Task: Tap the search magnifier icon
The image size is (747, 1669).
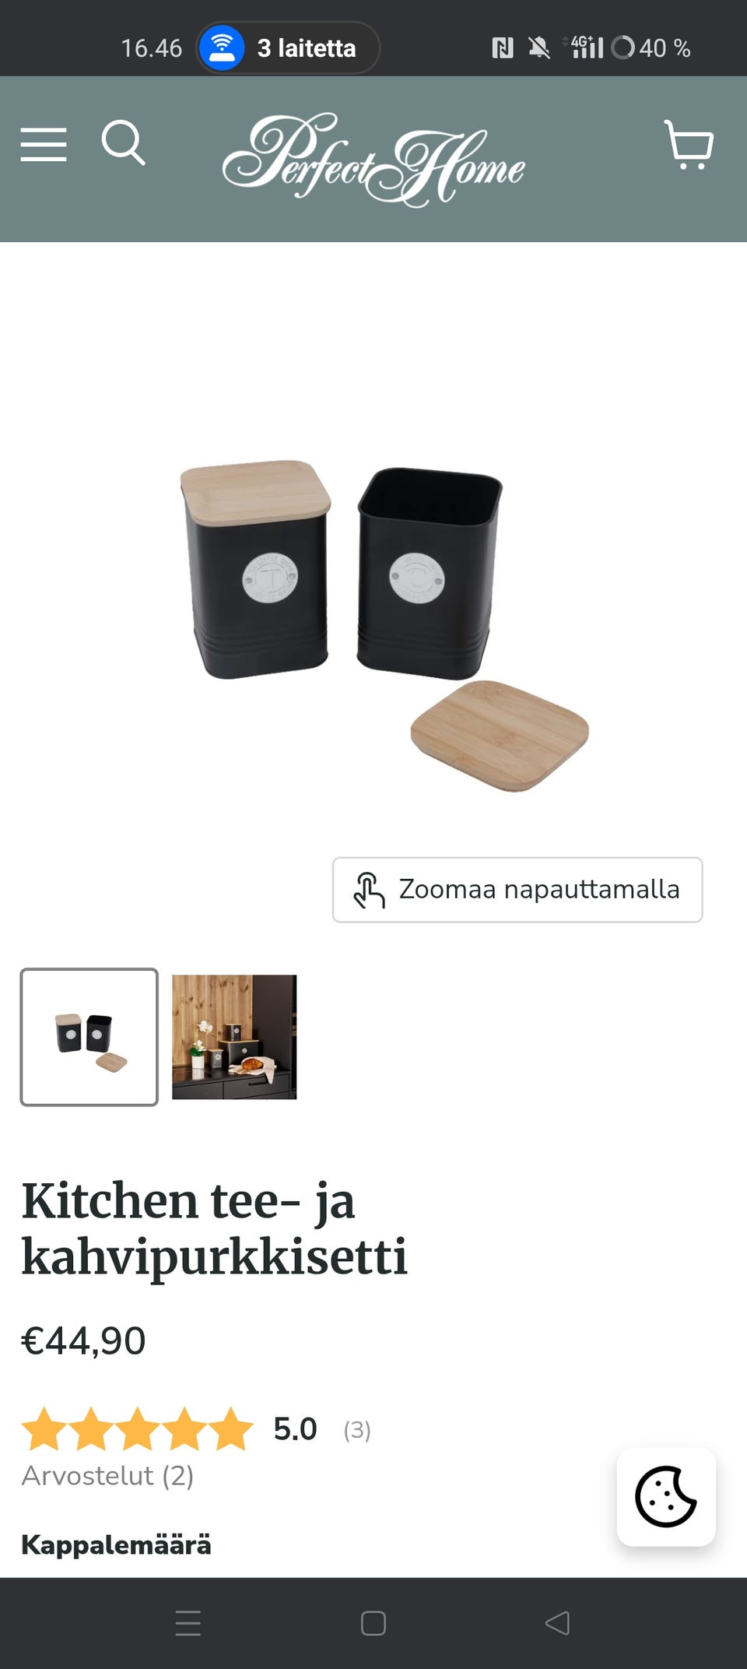Action: click(x=124, y=142)
